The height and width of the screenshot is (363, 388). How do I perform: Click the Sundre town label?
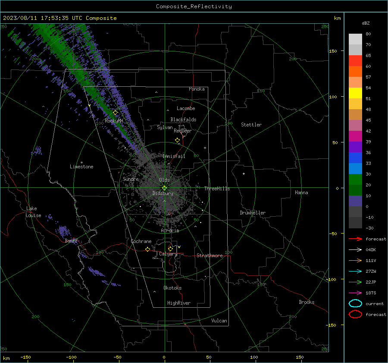pyautogui.click(x=131, y=179)
